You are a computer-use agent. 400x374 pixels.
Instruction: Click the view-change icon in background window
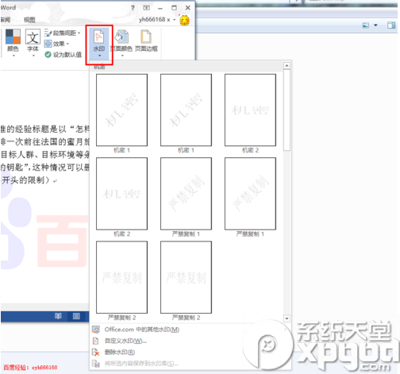[x=366, y=25]
